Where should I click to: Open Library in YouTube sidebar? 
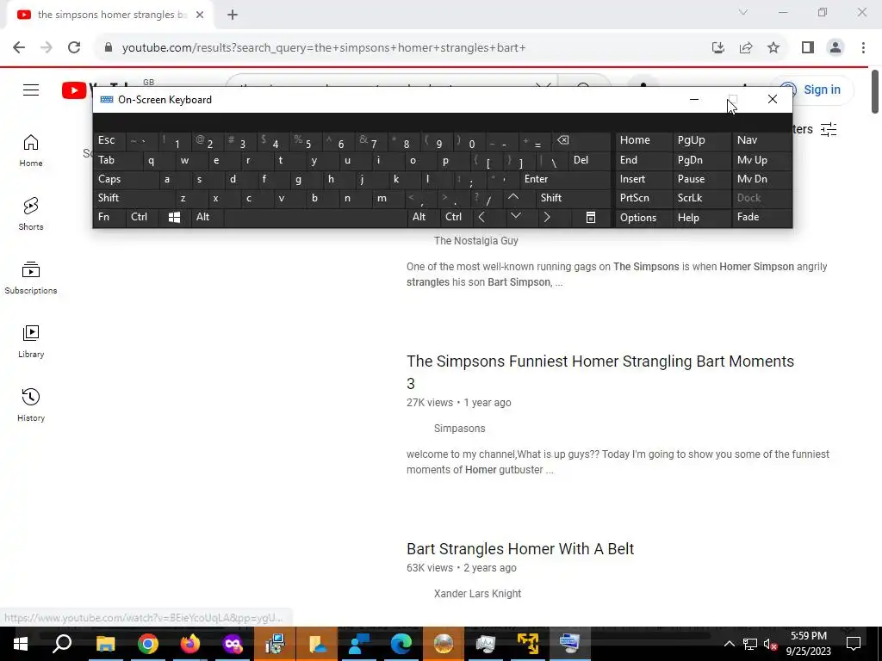(31, 341)
